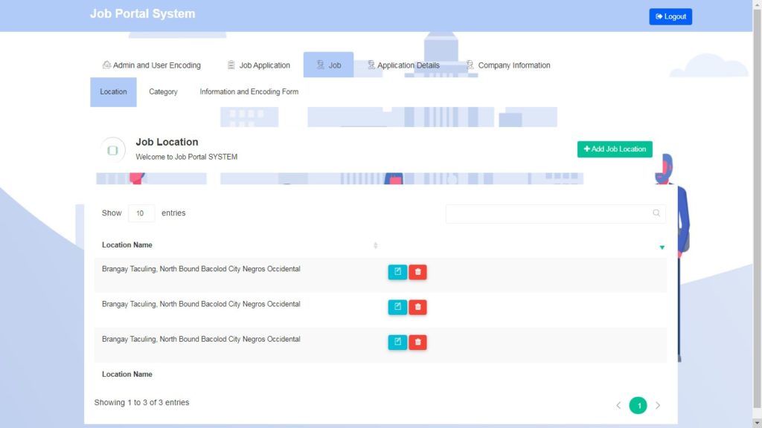The width and height of the screenshot is (762, 428).
Task: Delete the first location using the trash icon
Action: click(417, 271)
